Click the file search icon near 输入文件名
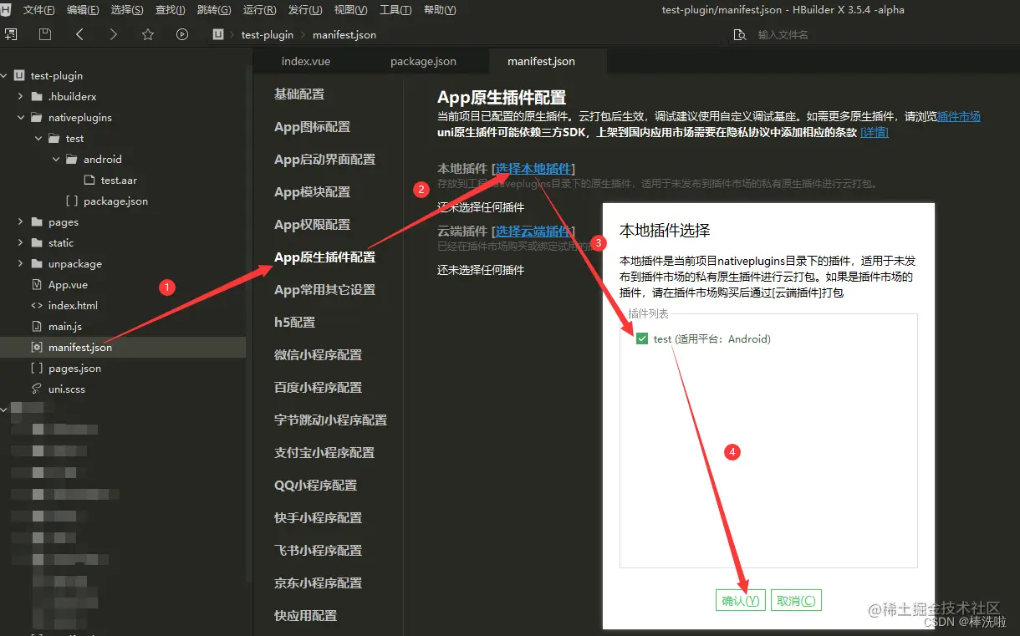The width and height of the screenshot is (1020, 636). [737, 34]
